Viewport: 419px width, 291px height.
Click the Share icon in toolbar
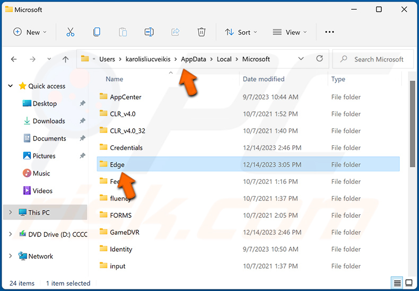176,32
